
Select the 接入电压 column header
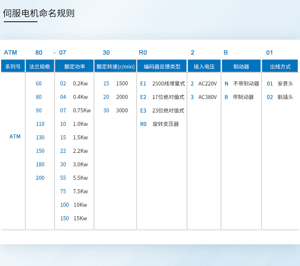tap(204, 67)
